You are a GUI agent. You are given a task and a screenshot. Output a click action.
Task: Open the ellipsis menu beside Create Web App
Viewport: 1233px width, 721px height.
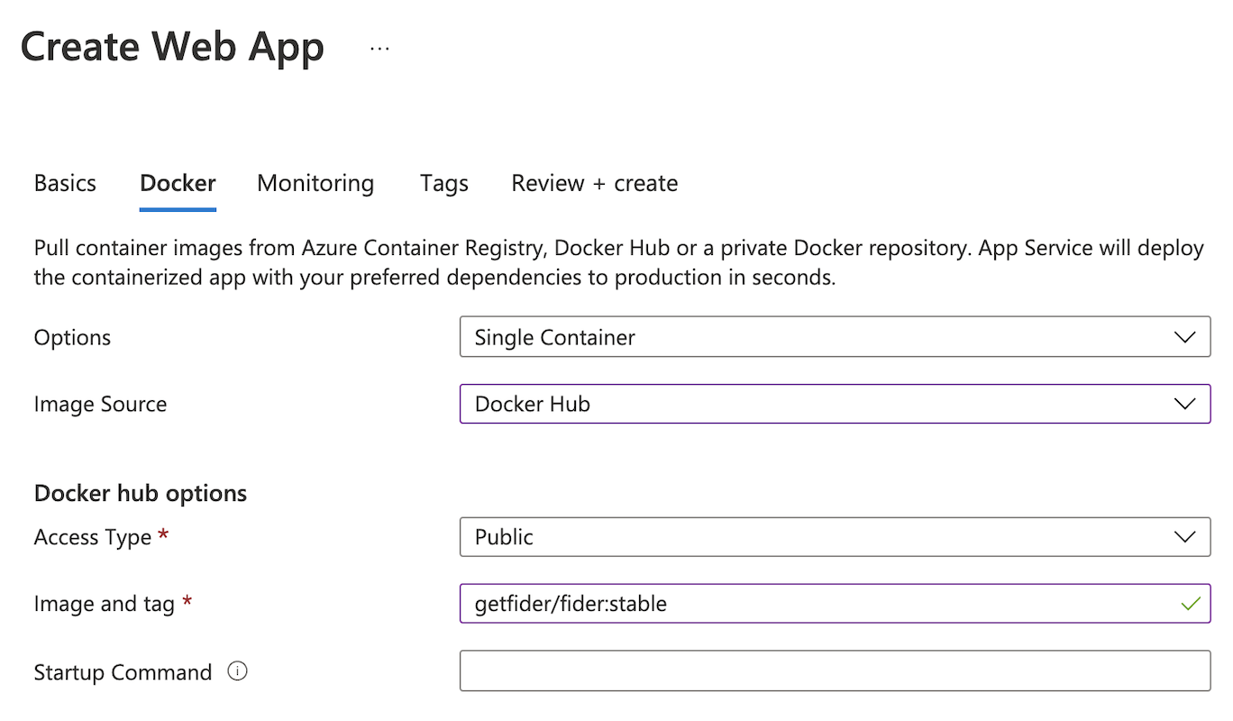click(x=379, y=48)
